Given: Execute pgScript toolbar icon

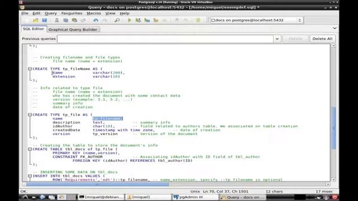Looking at the screenshot, I should click(138, 20).
